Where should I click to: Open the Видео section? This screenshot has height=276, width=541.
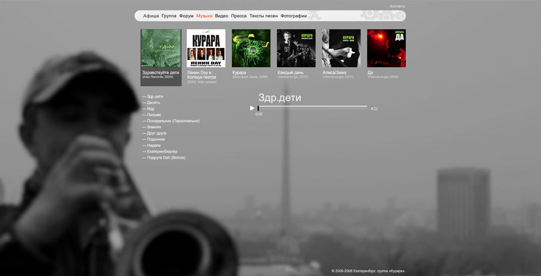[221, 16]
